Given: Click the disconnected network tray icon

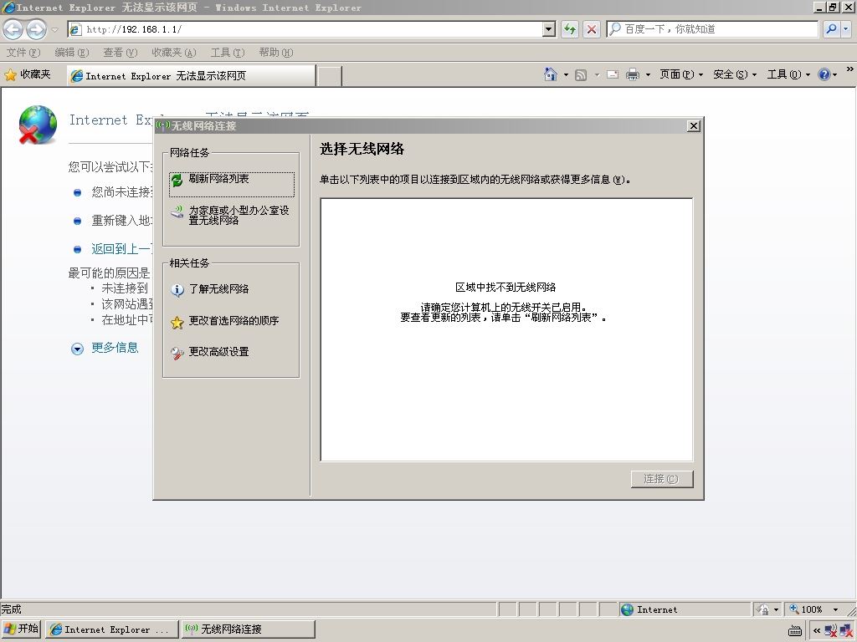Looking at the screenshot, I should point(831,630).
